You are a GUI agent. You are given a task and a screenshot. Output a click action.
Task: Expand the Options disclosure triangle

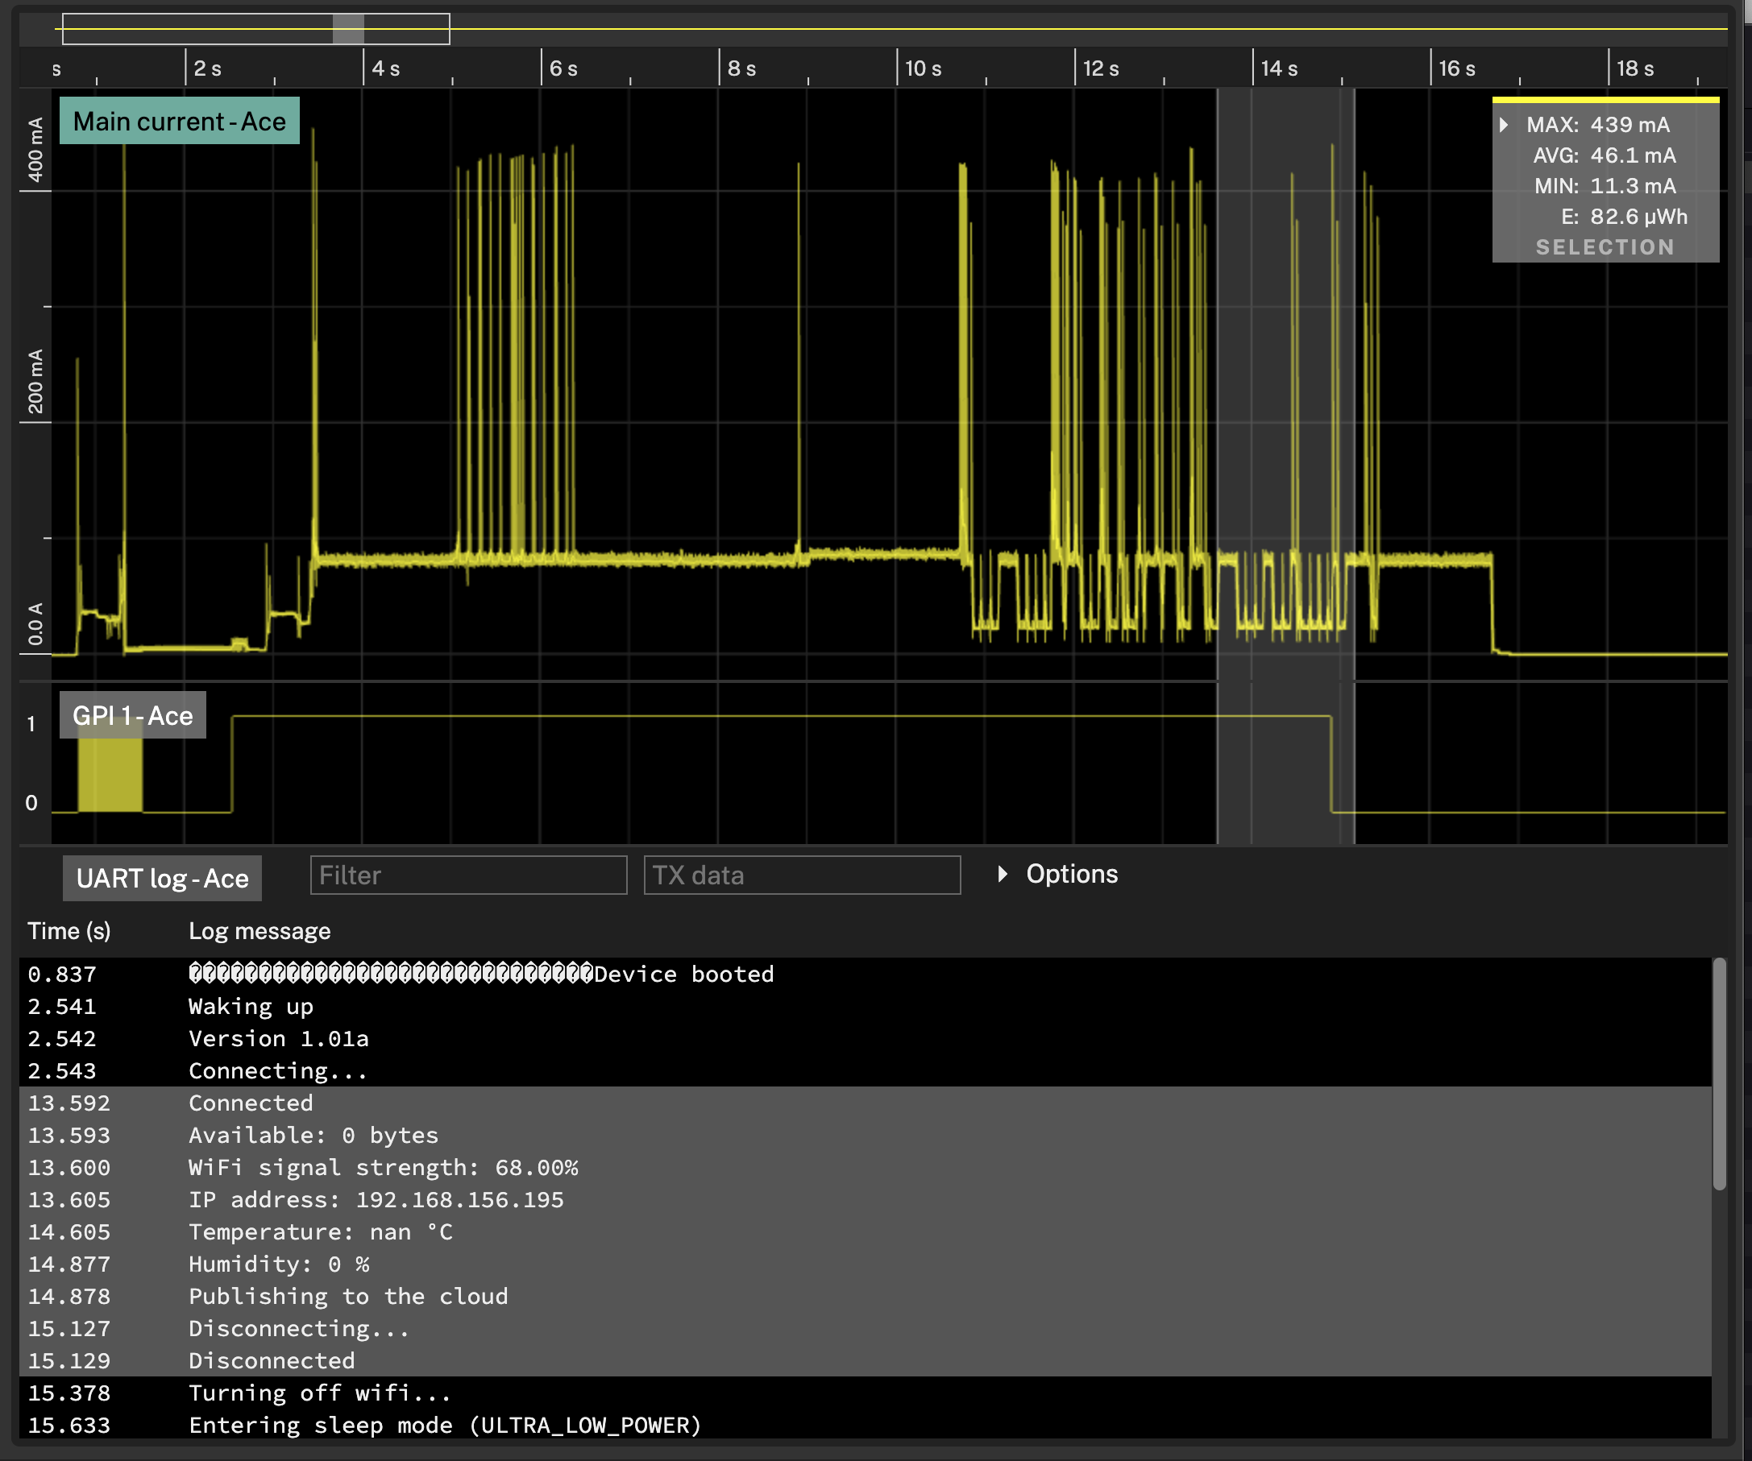click(1002, 874)
